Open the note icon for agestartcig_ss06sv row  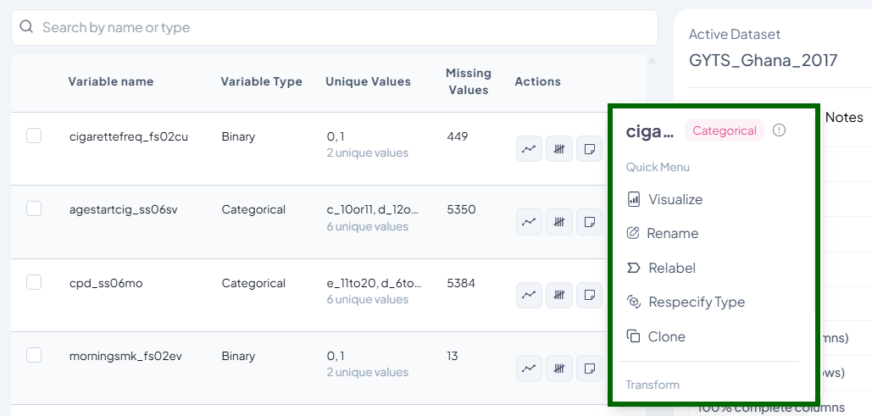(x=588, y=222)
